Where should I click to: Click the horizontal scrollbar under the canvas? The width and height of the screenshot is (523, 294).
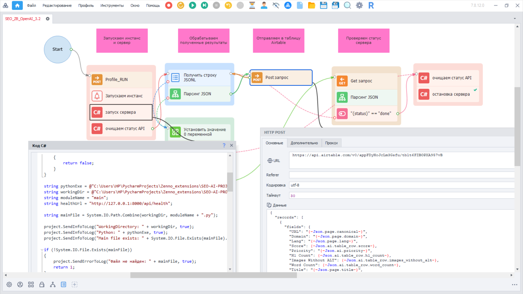click(213, 275)
